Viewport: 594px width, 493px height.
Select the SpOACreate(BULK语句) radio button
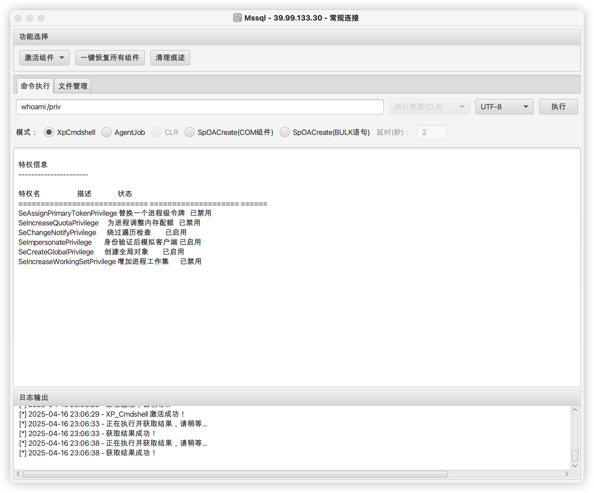pyautogui.click(x=285, y=132)
